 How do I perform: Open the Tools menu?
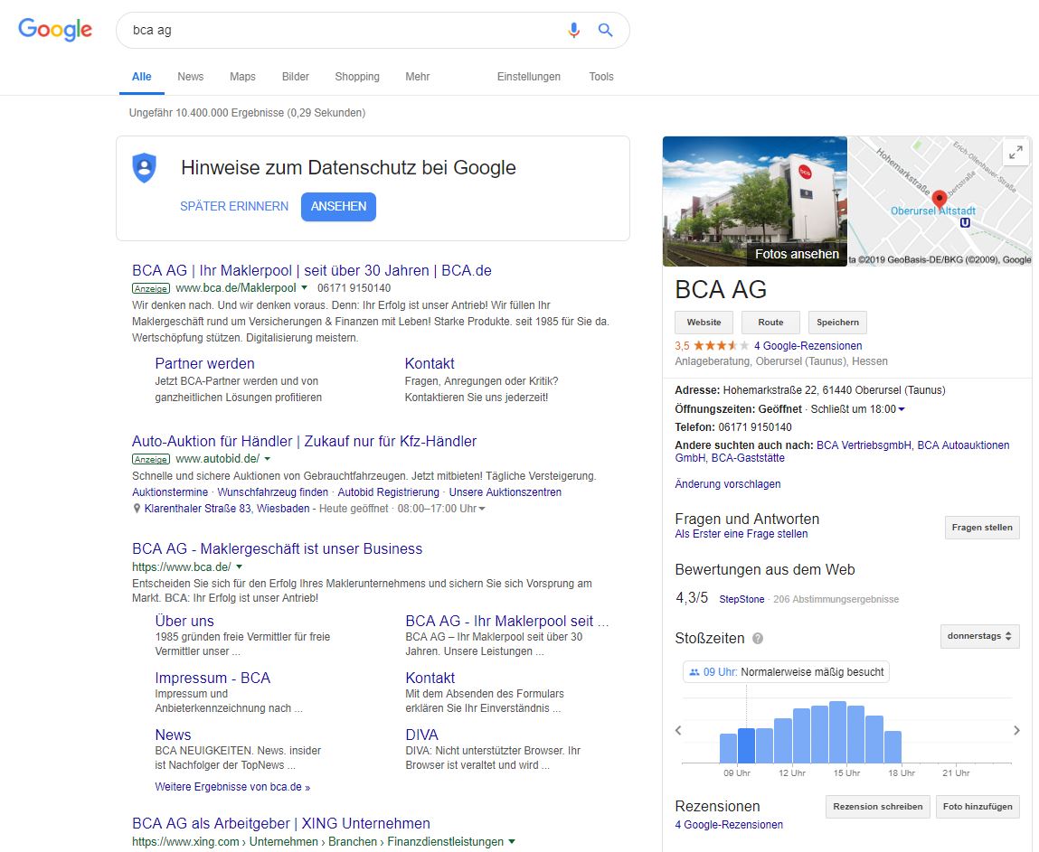601,77
